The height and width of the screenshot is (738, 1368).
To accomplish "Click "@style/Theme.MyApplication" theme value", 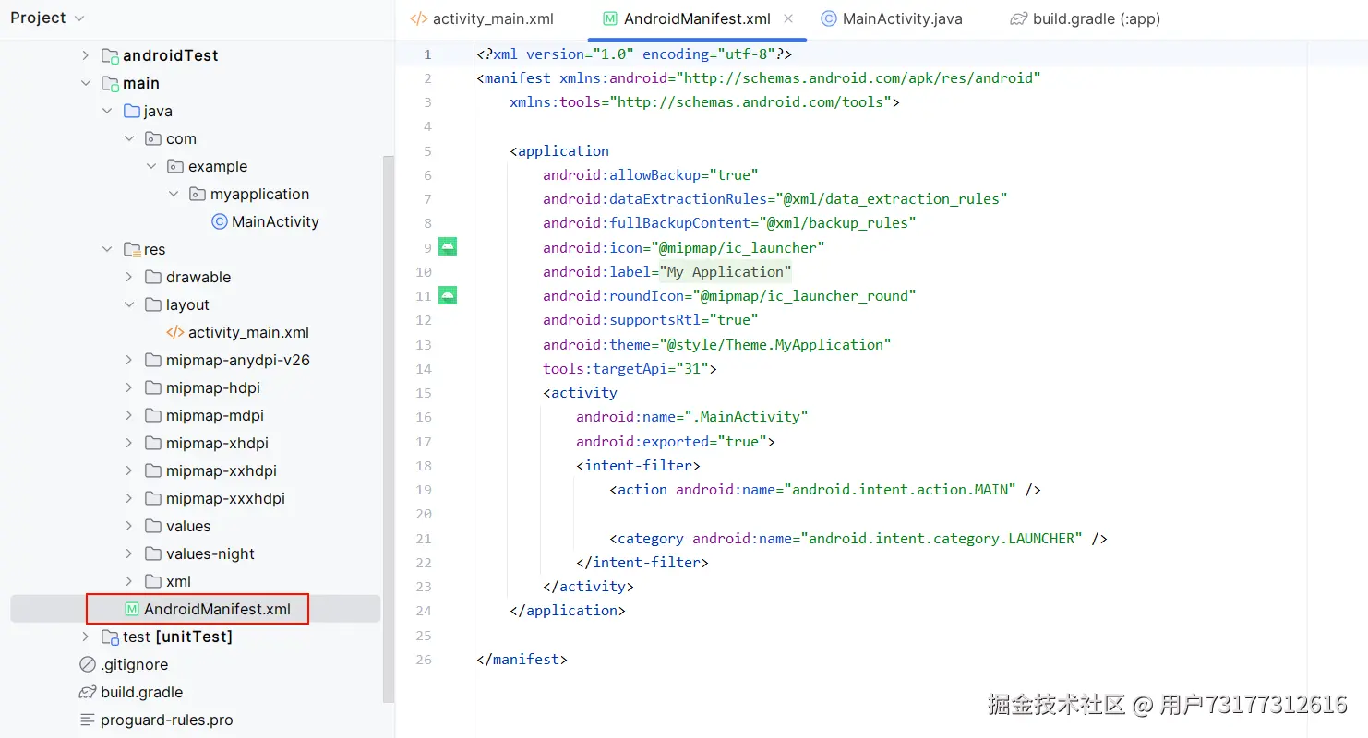I will [x=774, y=344].
